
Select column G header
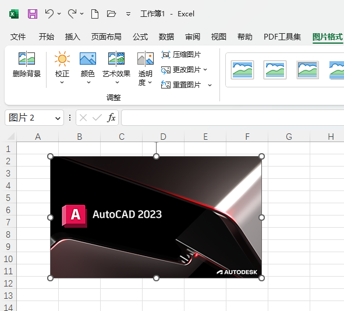pos(289,136)
